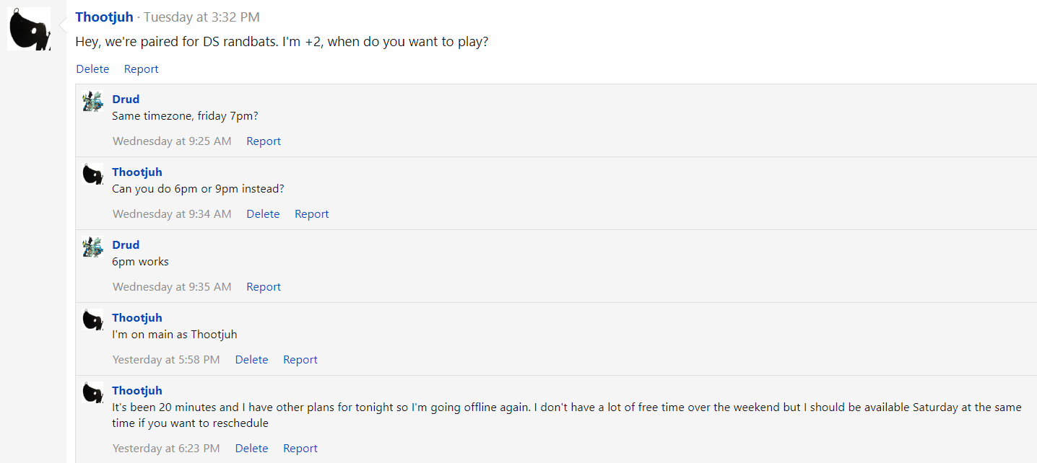Screen dimensions: 1037x463
Task: Click Thootjuh's avatar beside '6pm or 9pm' comment
Action: pyautogui.click(x=92, y=175)
